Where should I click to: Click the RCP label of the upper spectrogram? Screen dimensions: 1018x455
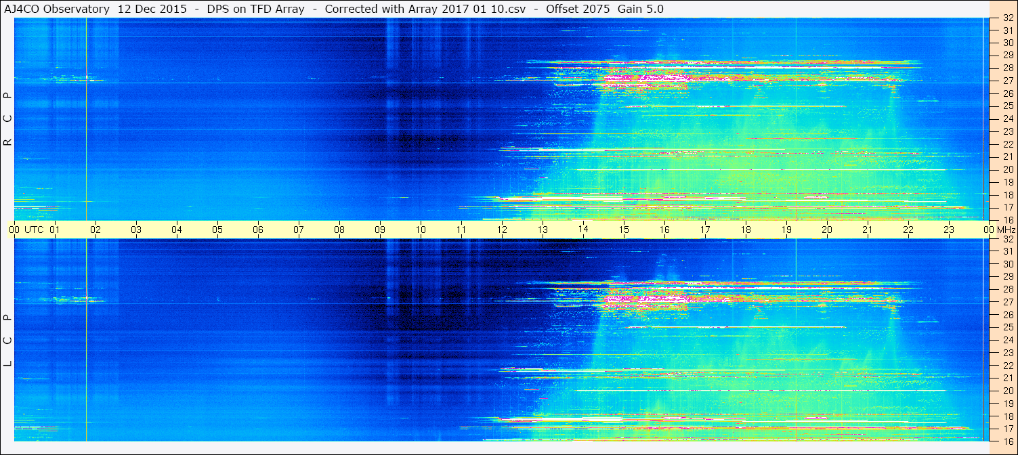pyautogui.click(x=8, y=119)
